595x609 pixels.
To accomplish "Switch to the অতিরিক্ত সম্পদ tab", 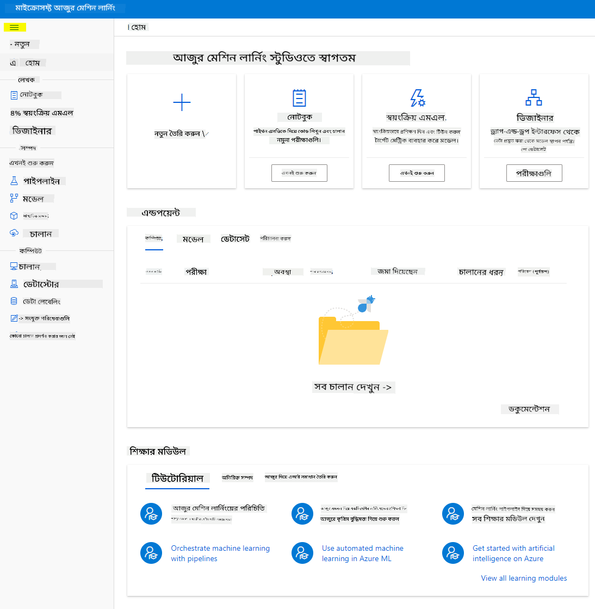I will (x=238, y=477).
